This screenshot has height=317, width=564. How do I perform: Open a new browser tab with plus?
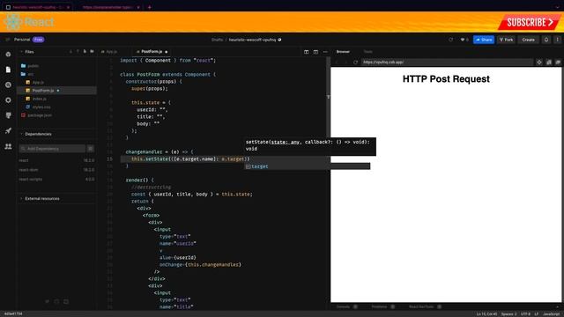[149, 7]
